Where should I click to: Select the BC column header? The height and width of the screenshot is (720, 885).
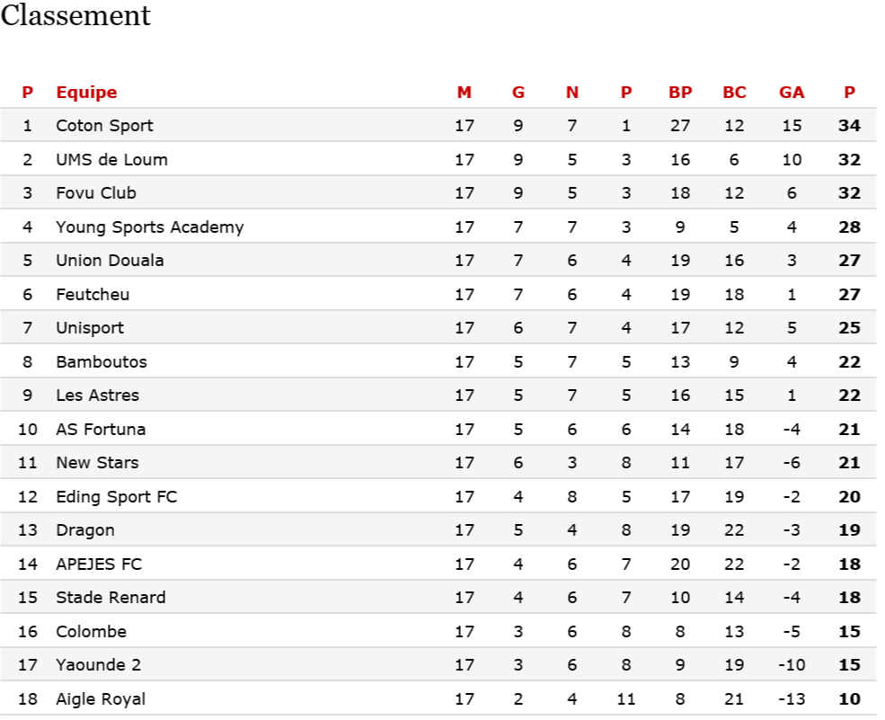click(734, 92)
